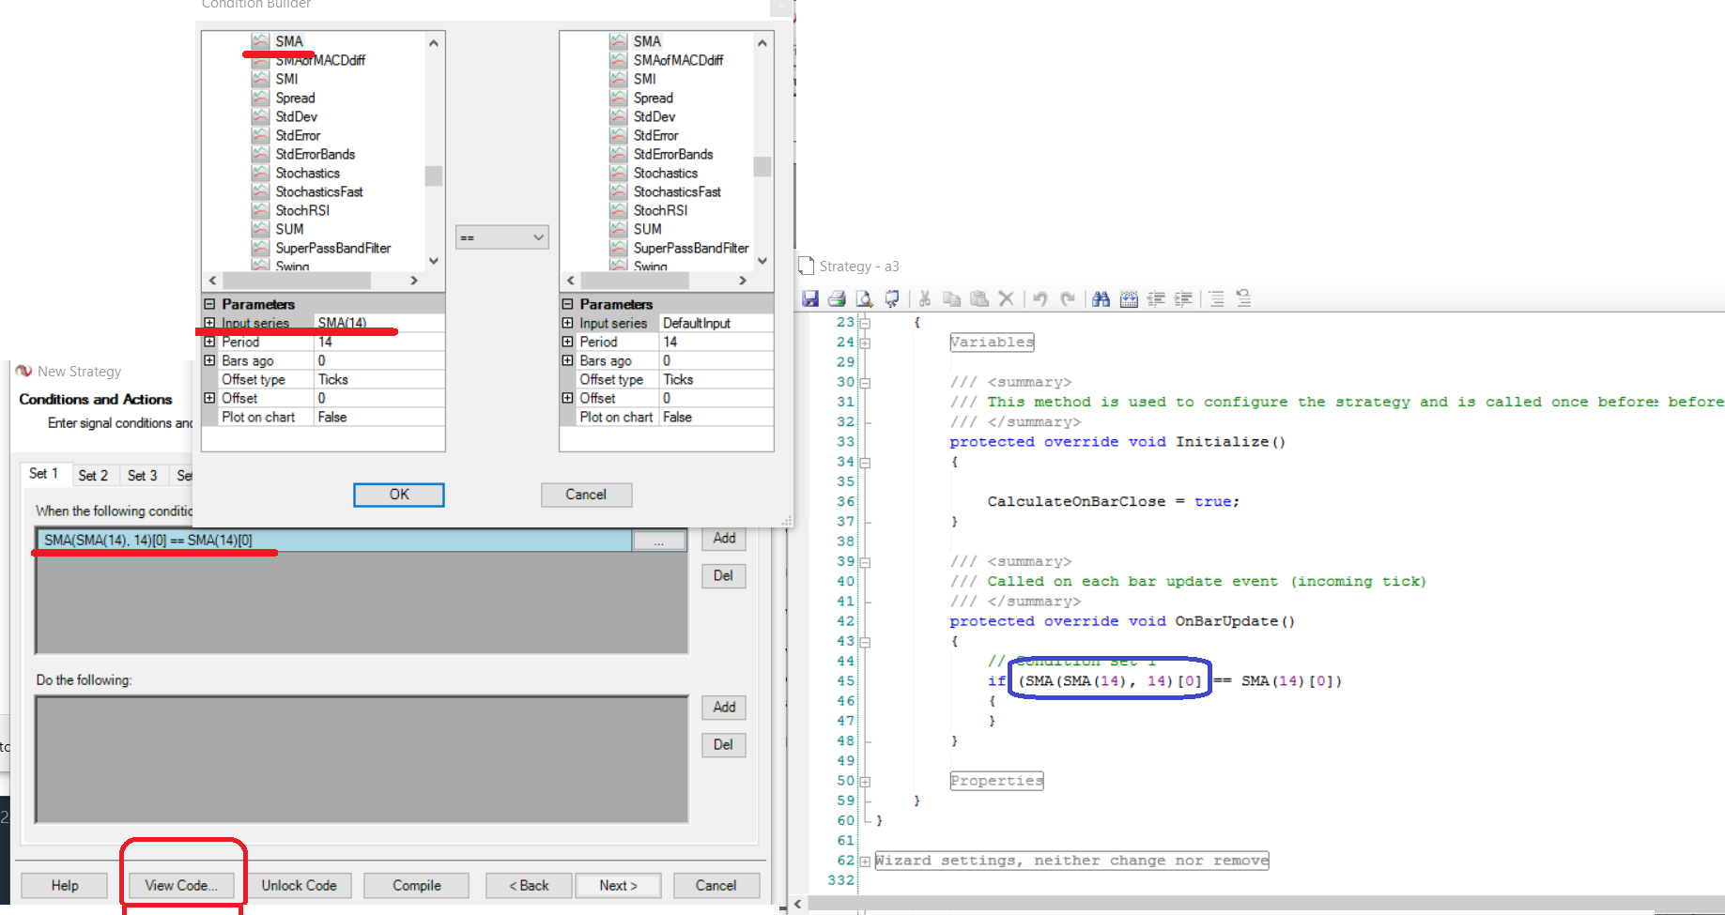Open Find with the binoculars icon
The height and width of the screenshot is (915, 1725).
pos(1101,298)
